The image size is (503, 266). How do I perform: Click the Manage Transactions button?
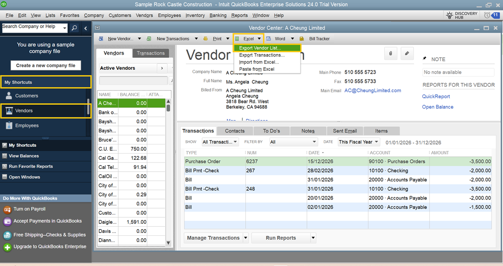213,238
